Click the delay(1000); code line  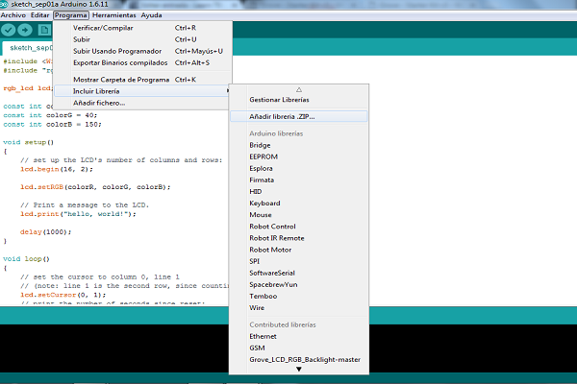click(x=45, y=232)
